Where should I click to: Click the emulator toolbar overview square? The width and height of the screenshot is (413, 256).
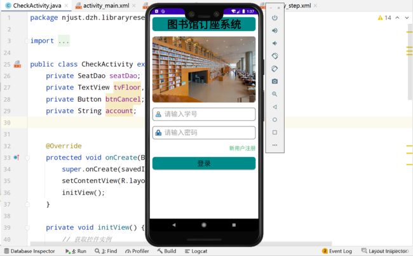point(274,132)
